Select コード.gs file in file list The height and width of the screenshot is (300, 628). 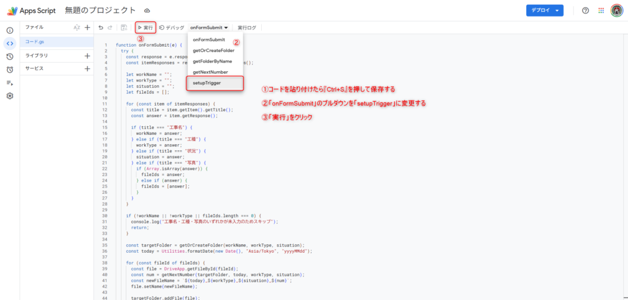[35, 42]
